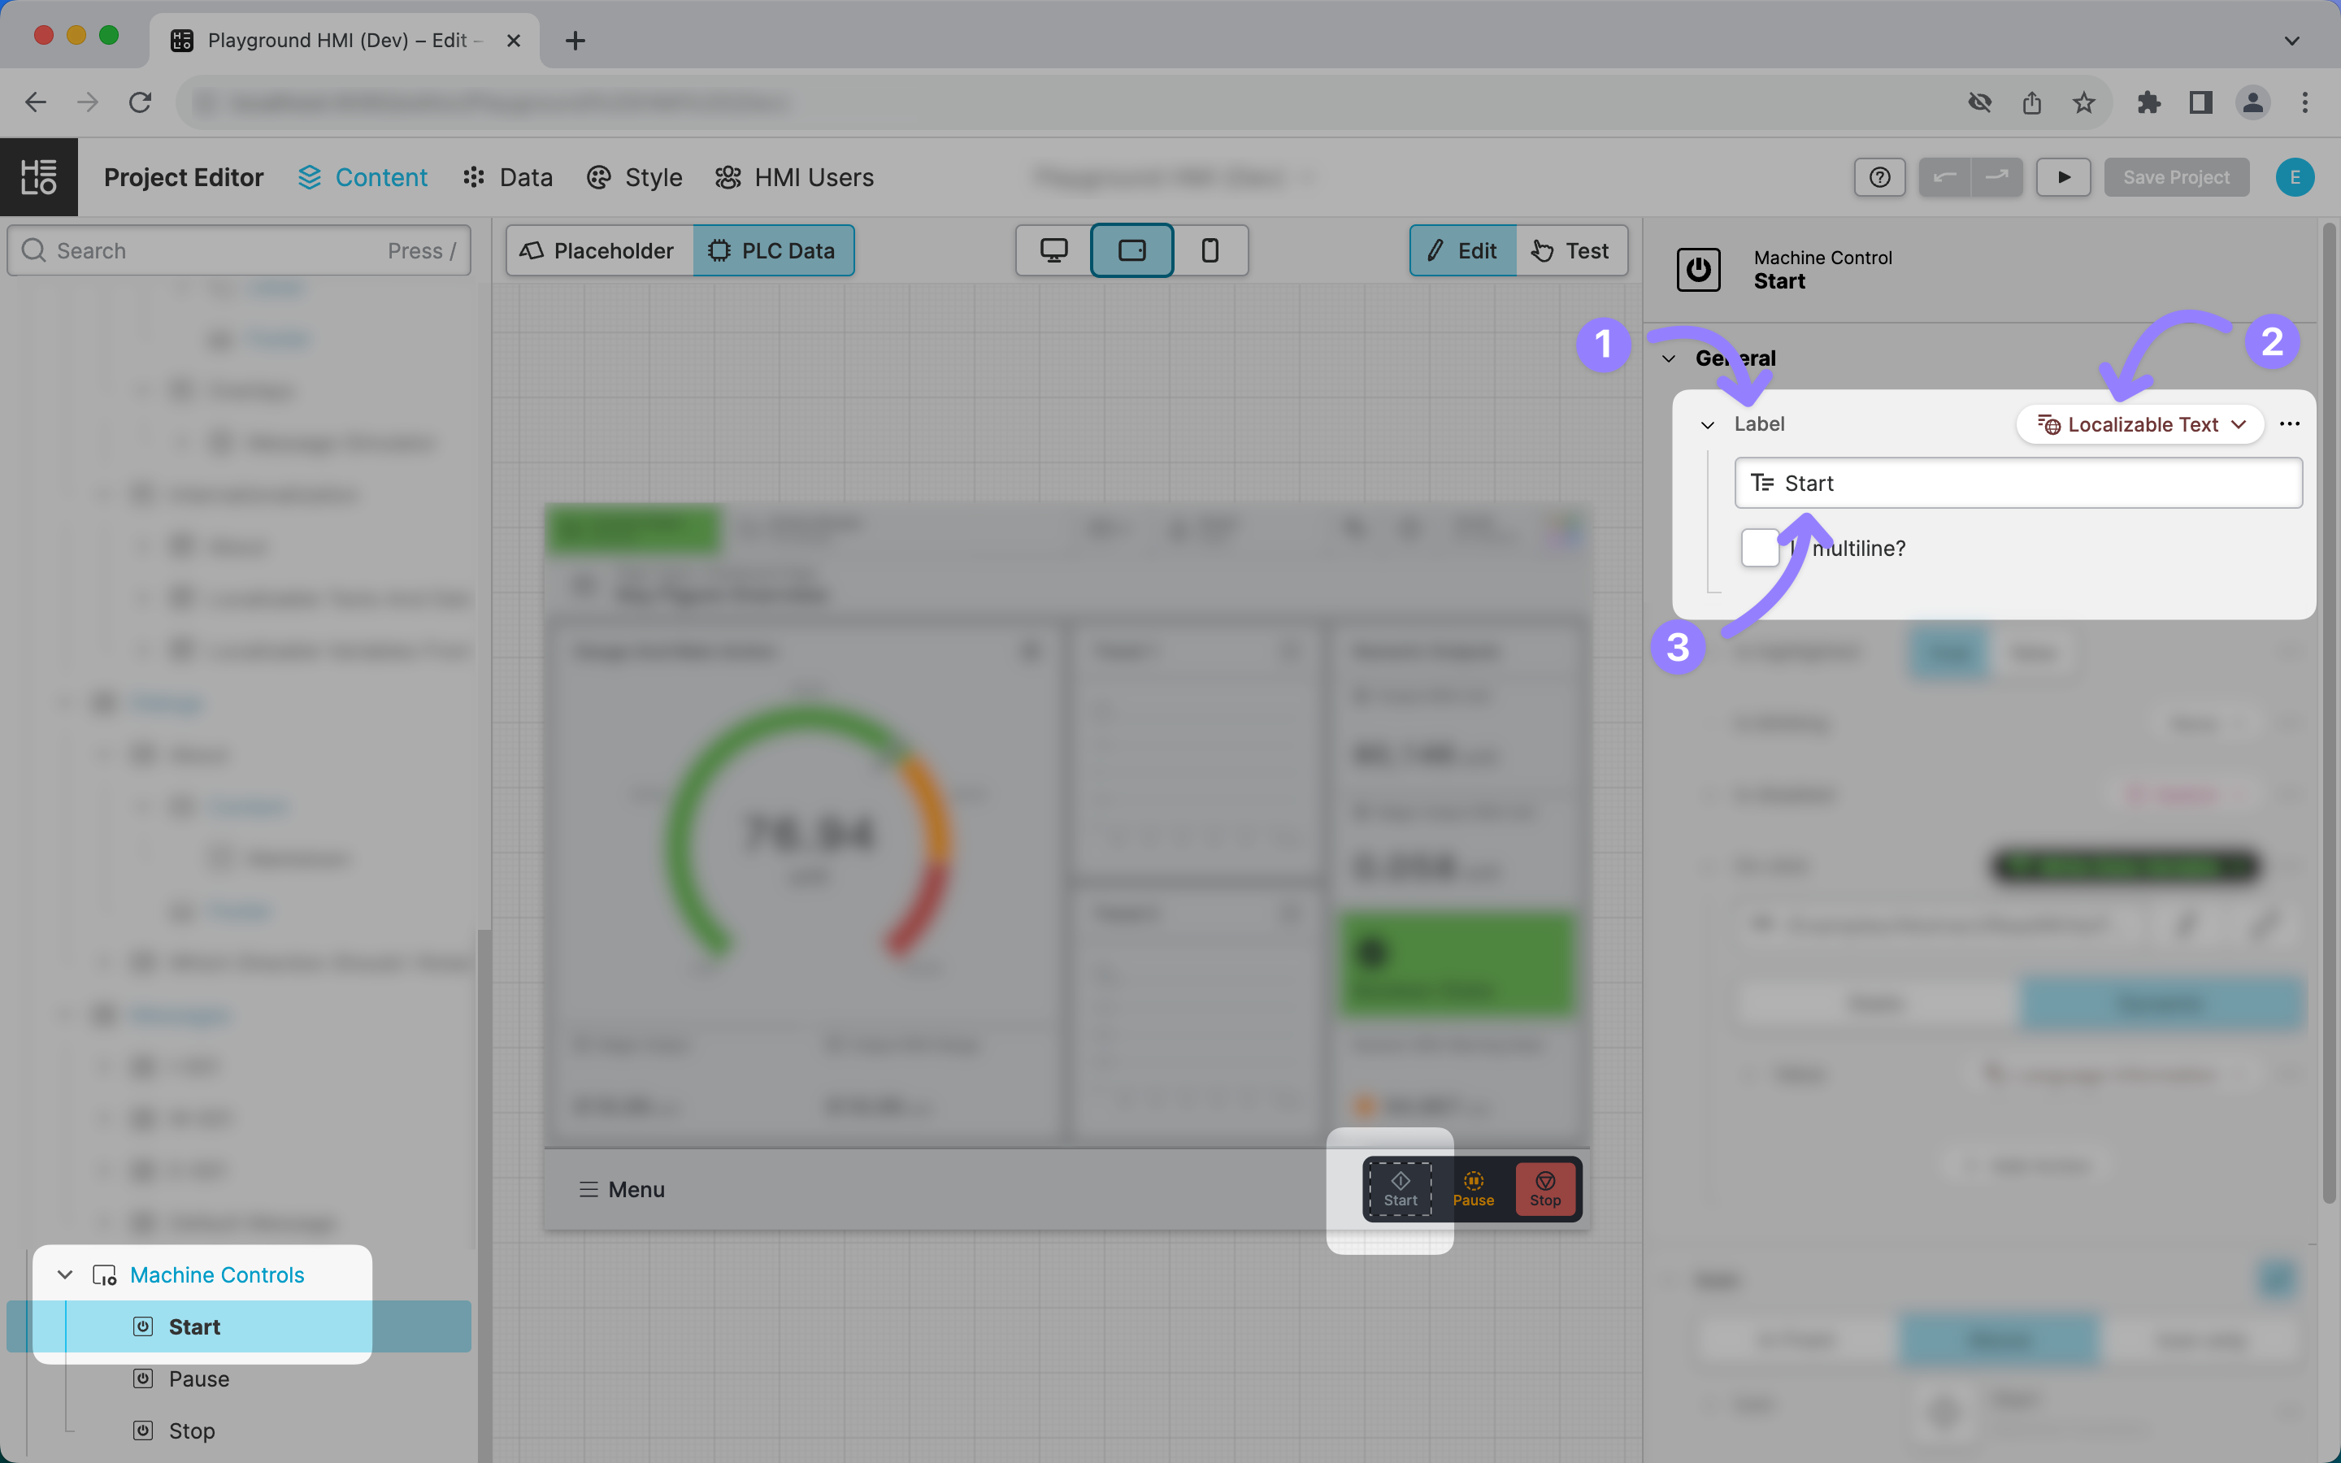This screenshot has height=1463, width=2341.
Task: Switch to Test mode
Action: click(x=1571, y=250)
